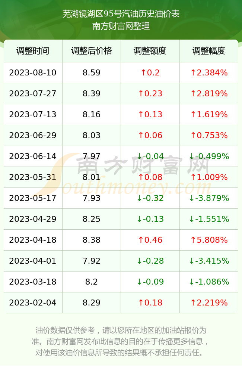Click the 8.2 price cell
The height and width of the screenshot is (366, 242).
pyautogui.click(x=92, y=282)
